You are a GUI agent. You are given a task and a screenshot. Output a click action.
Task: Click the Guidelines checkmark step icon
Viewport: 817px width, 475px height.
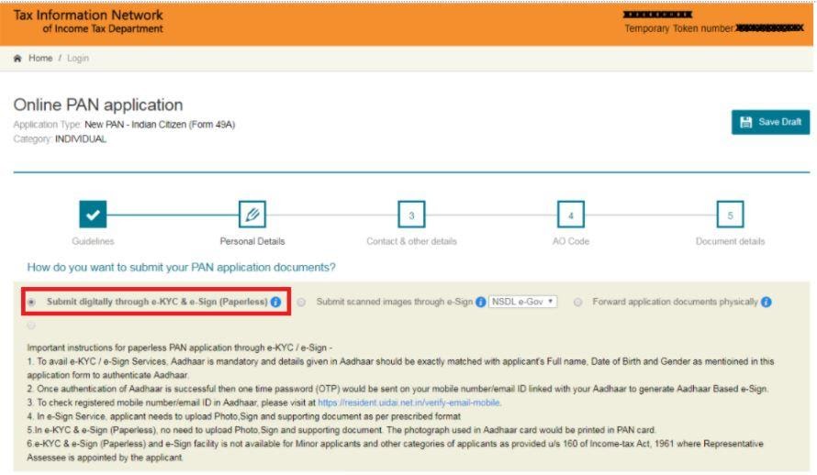pyautogui.click(x=93, y=215)
